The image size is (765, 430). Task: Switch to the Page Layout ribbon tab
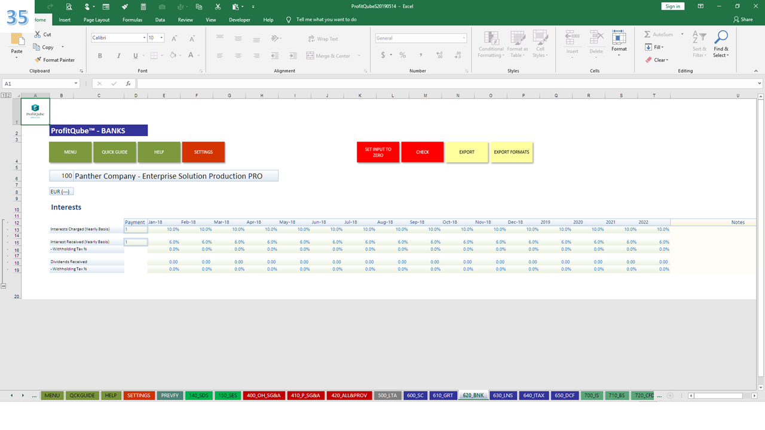96,20
